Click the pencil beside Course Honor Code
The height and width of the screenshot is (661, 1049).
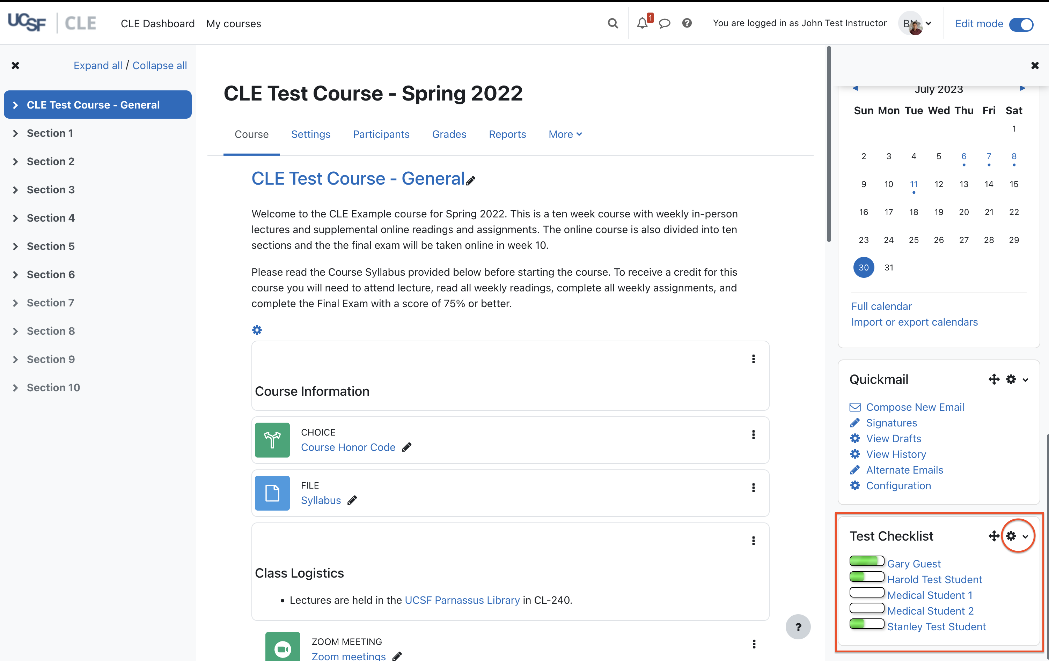[406, 447]
